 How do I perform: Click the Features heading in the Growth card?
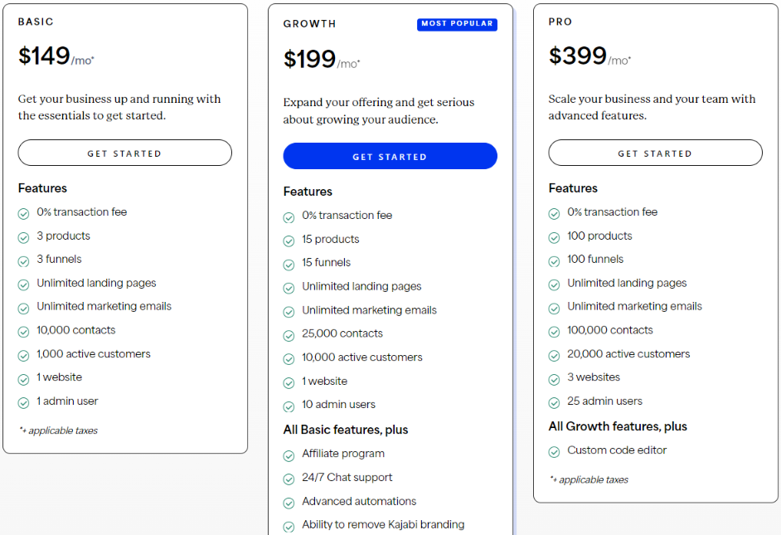pos(308,192)
